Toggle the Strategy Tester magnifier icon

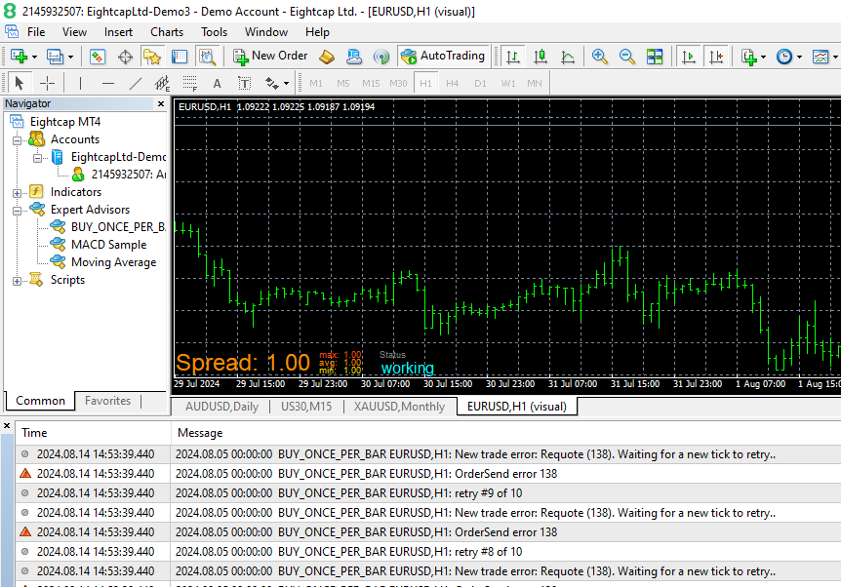207,57
